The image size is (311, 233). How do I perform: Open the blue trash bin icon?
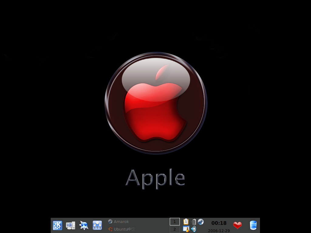(253, 225)
